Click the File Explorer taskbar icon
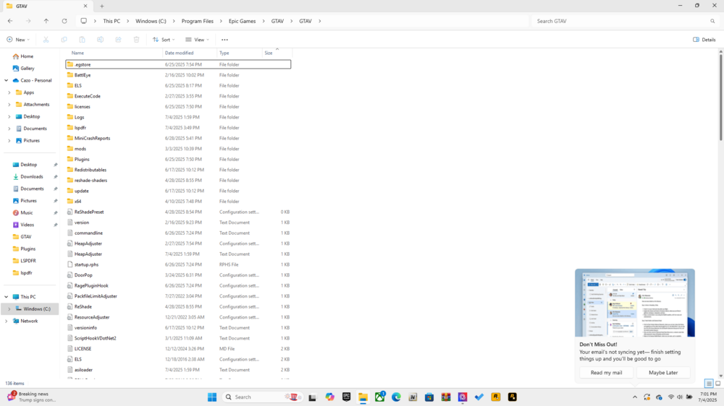 pyautogui.click(x=363, y=397)
